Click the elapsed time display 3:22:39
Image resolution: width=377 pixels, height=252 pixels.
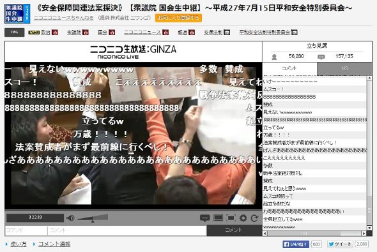tap(35, 218)
